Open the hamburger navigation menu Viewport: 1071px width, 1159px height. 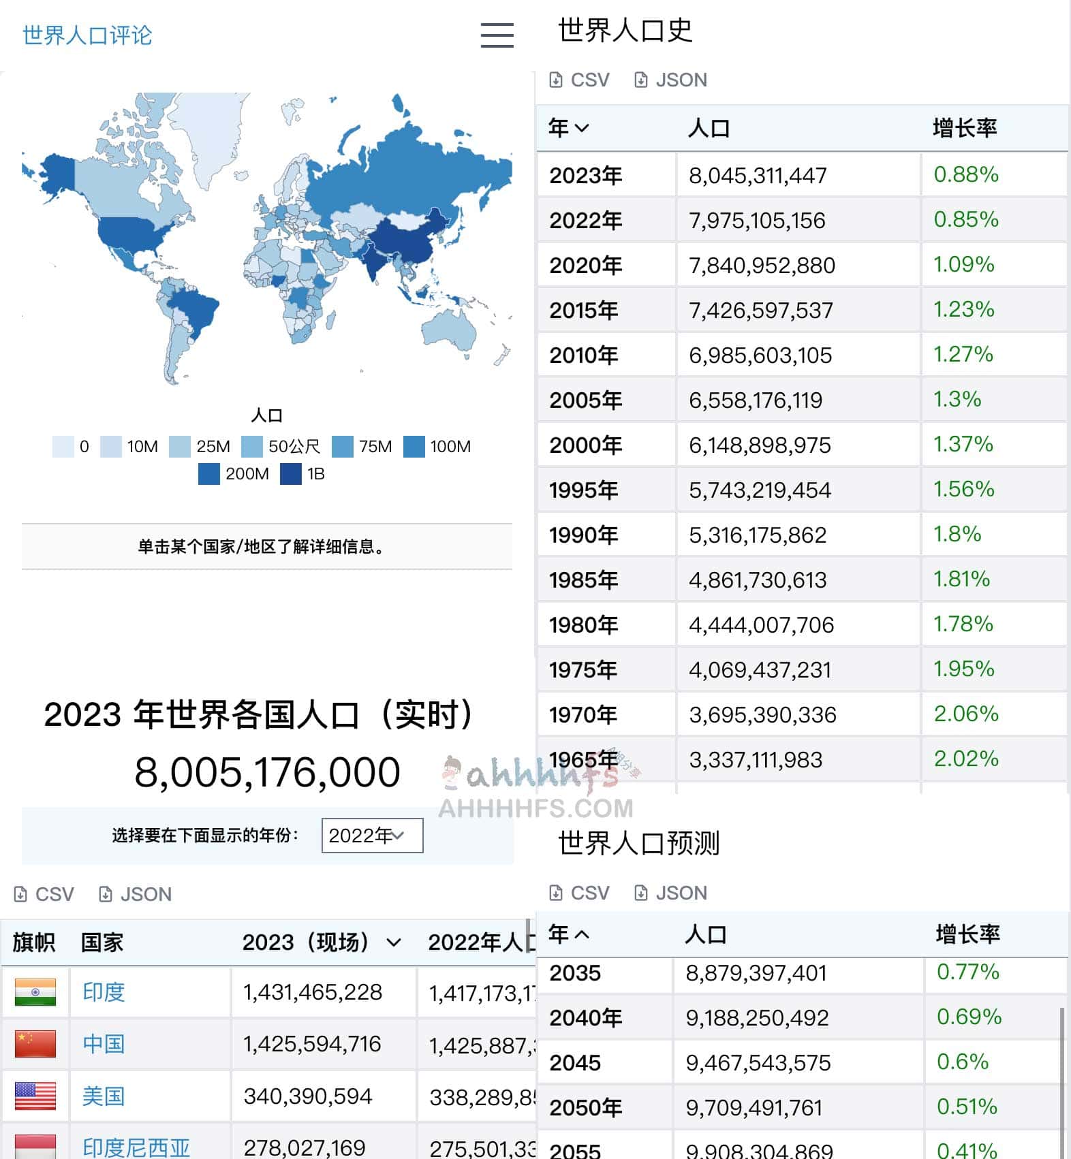click(x=497, y=35)
